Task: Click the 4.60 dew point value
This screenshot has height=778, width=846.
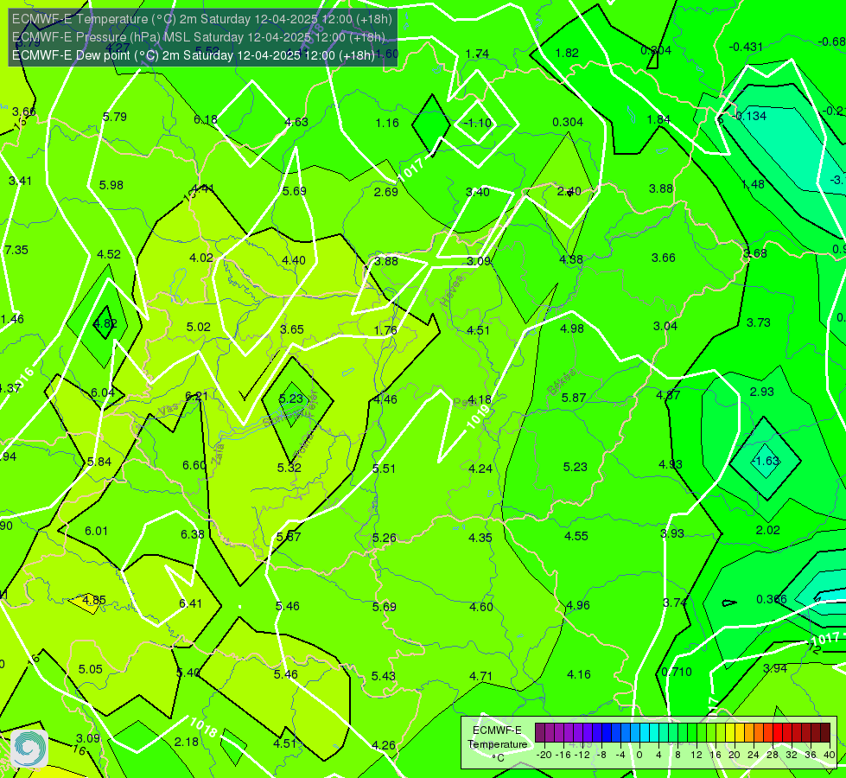Action: pyautogui.click(x=480, y=607)
